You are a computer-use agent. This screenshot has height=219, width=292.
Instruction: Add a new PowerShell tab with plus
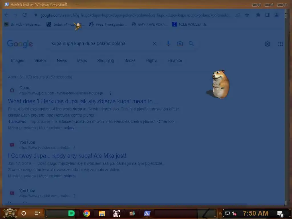(x=77, y=5)
